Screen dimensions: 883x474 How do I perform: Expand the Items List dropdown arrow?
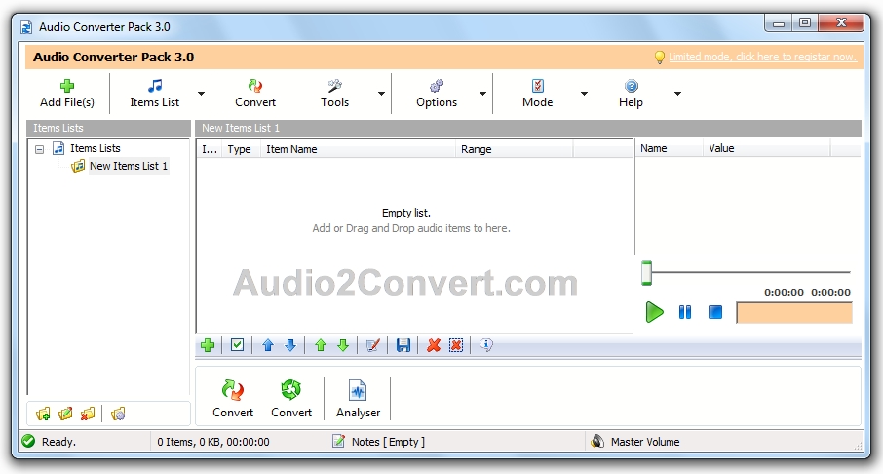201,94
